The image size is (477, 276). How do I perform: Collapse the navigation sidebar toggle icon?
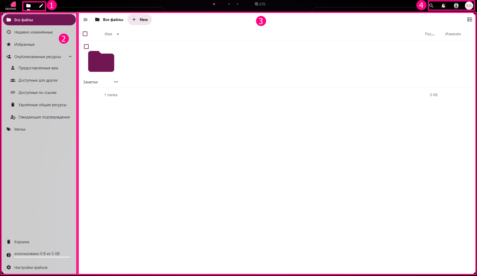(x=86, y=20)
